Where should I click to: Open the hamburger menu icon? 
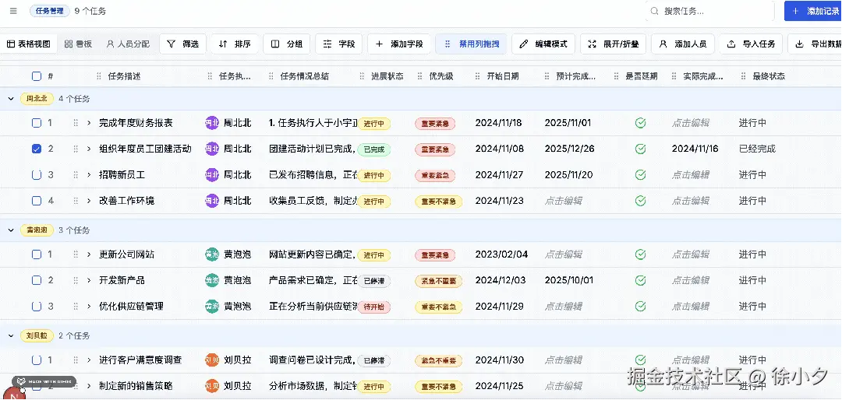(13, 11)
